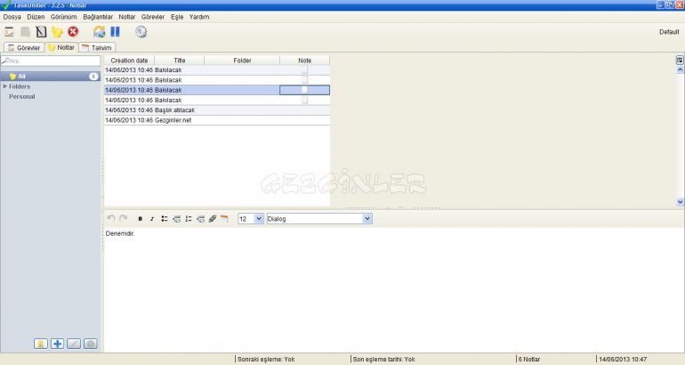The width and height of the screenshot is (685, 365).
Task: Toggle italic formatting in note editor
Action: (x=152, y=218)
